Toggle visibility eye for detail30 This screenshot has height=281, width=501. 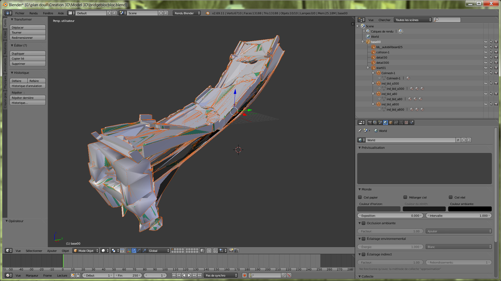pyautogui.click(x=486, y=57)
